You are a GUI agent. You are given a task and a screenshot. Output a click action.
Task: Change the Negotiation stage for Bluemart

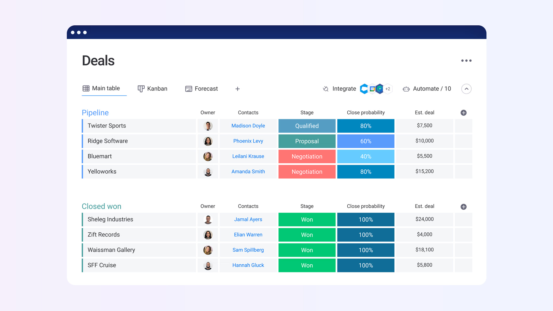tap(307, 156)
